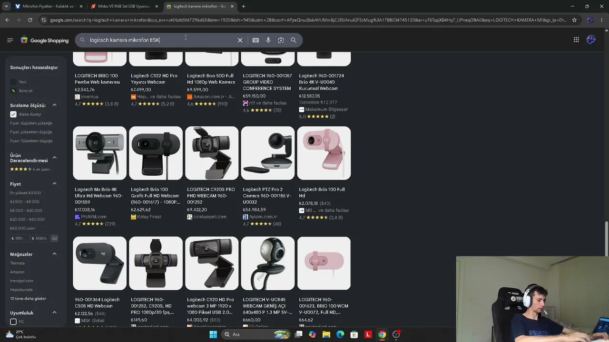
Task: Tick the Yeni condition filter
Action: (13, 82)
